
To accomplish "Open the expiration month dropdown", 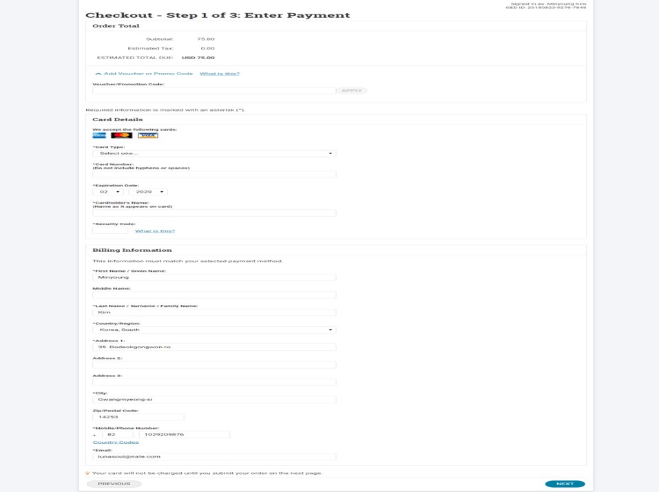I will coord(108,192).
